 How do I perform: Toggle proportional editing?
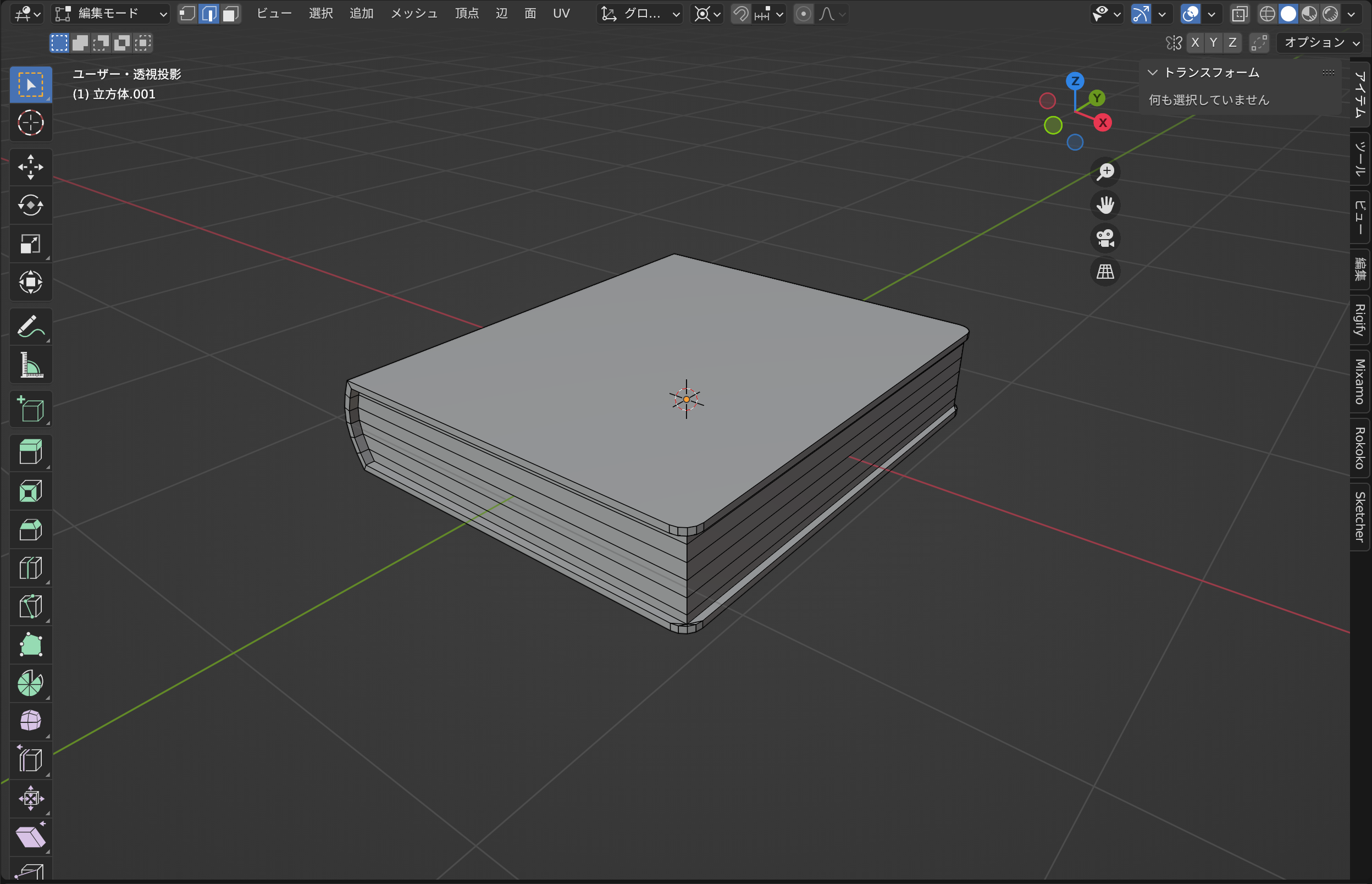point(803,14)
